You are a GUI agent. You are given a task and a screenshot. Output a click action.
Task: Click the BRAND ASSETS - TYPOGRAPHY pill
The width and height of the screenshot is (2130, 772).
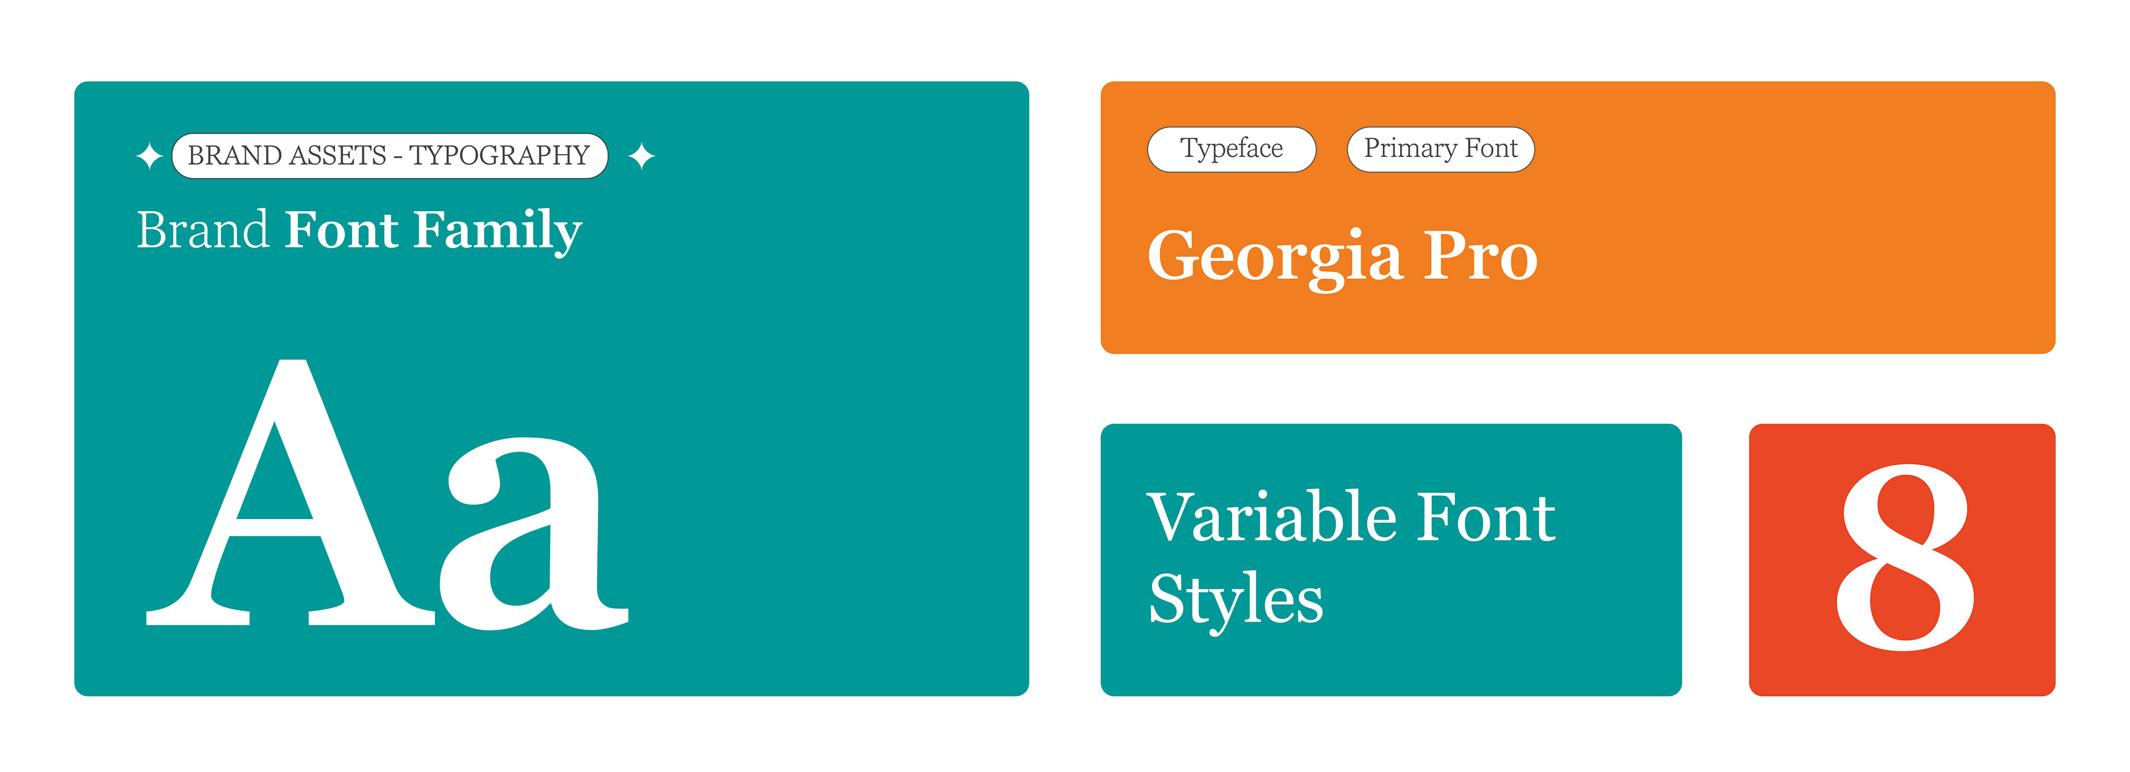[x=389, y=155]
